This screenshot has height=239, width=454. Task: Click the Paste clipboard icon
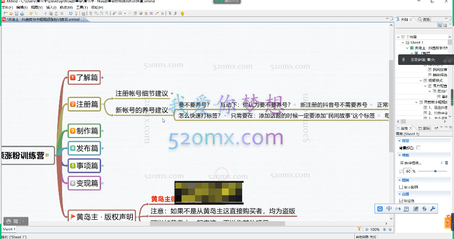pos(56,13)
